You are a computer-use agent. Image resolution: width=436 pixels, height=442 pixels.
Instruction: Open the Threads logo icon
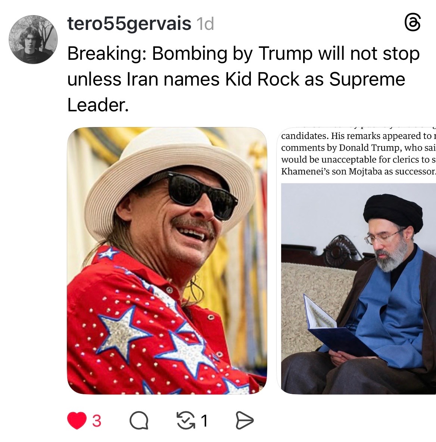tap(412, 22)
